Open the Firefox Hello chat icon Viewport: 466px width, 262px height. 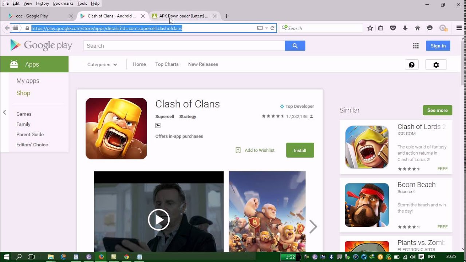[x=430, y=28]
